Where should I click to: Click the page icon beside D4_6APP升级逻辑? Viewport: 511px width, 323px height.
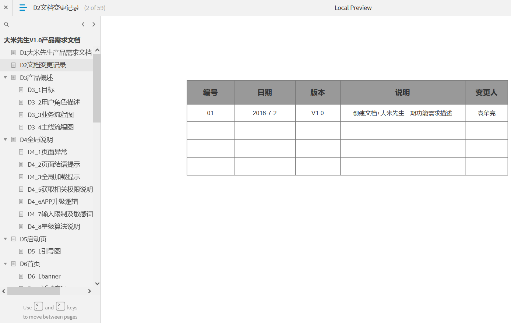click(21, 202)
